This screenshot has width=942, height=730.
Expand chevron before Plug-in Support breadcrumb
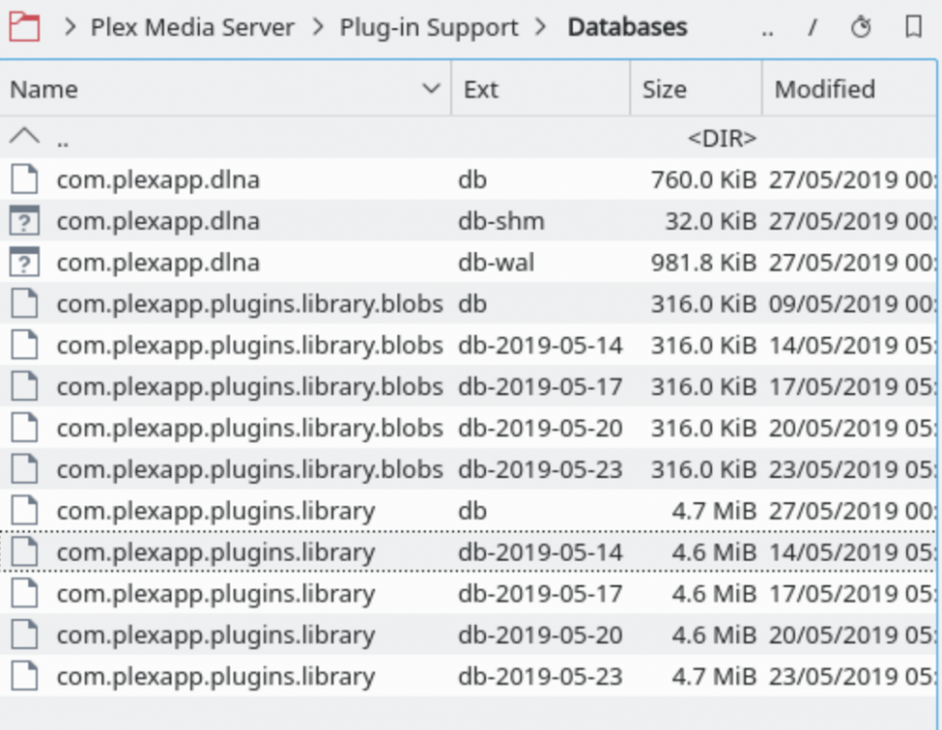[319, 27]
